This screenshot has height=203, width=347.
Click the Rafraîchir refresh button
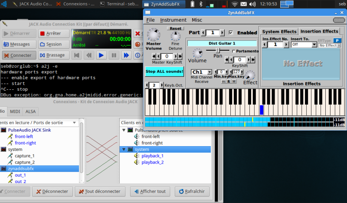[190, 191]
